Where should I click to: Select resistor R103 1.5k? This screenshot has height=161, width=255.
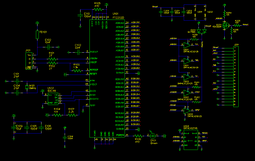coord(77,71)
